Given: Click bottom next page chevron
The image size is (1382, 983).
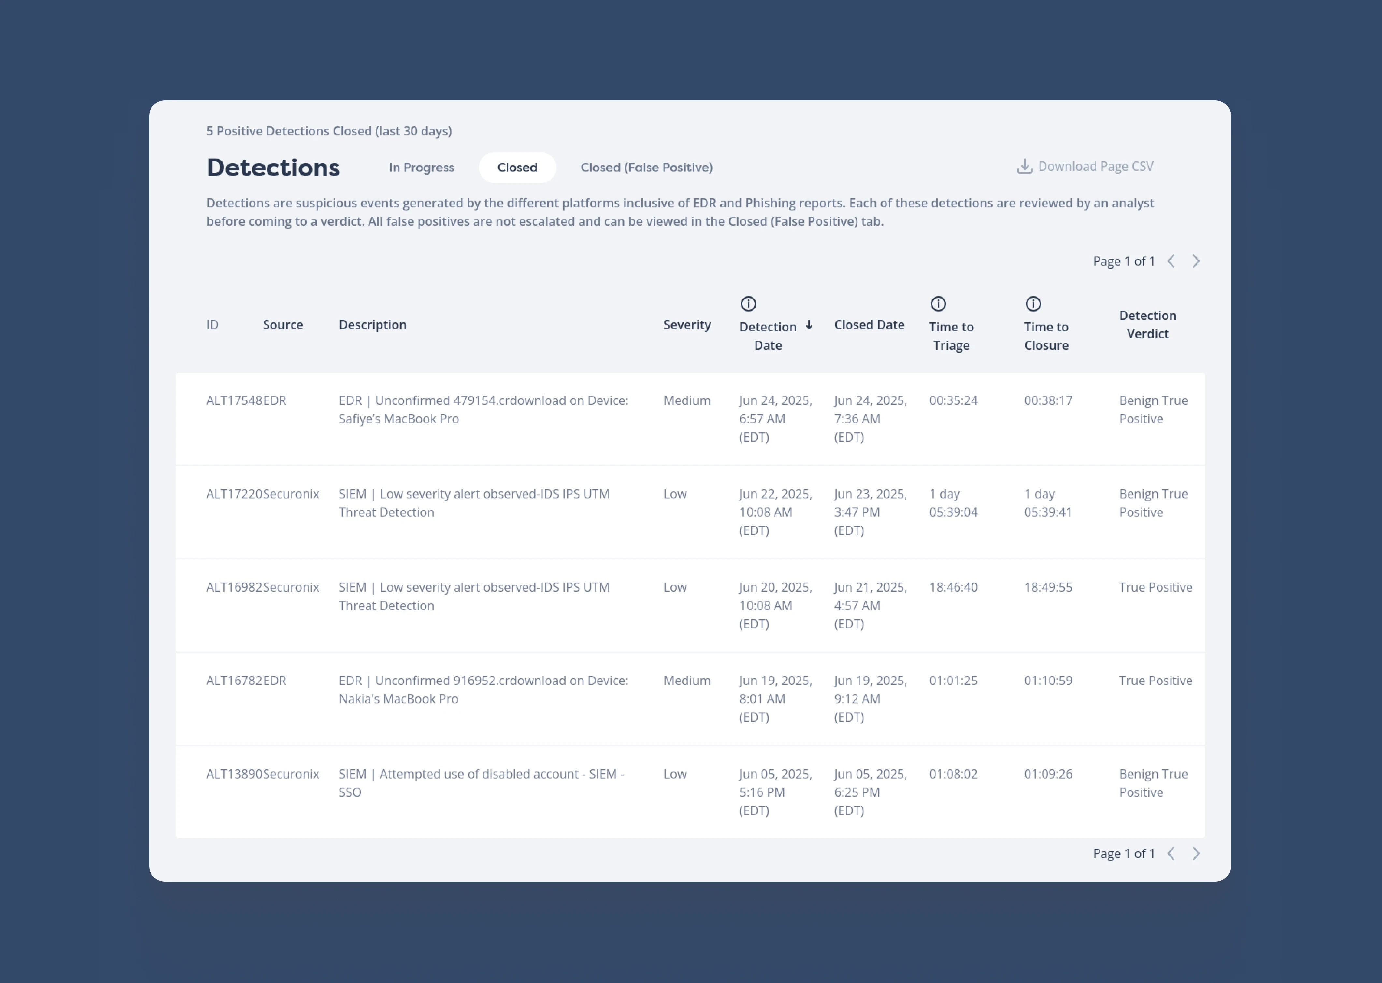Looking at the screenshot, I should [x=1196, y=853].
